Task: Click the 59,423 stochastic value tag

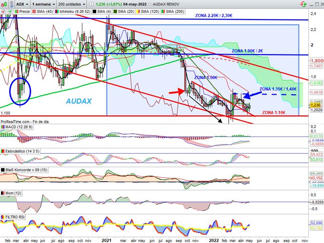Action: point(316,154)
